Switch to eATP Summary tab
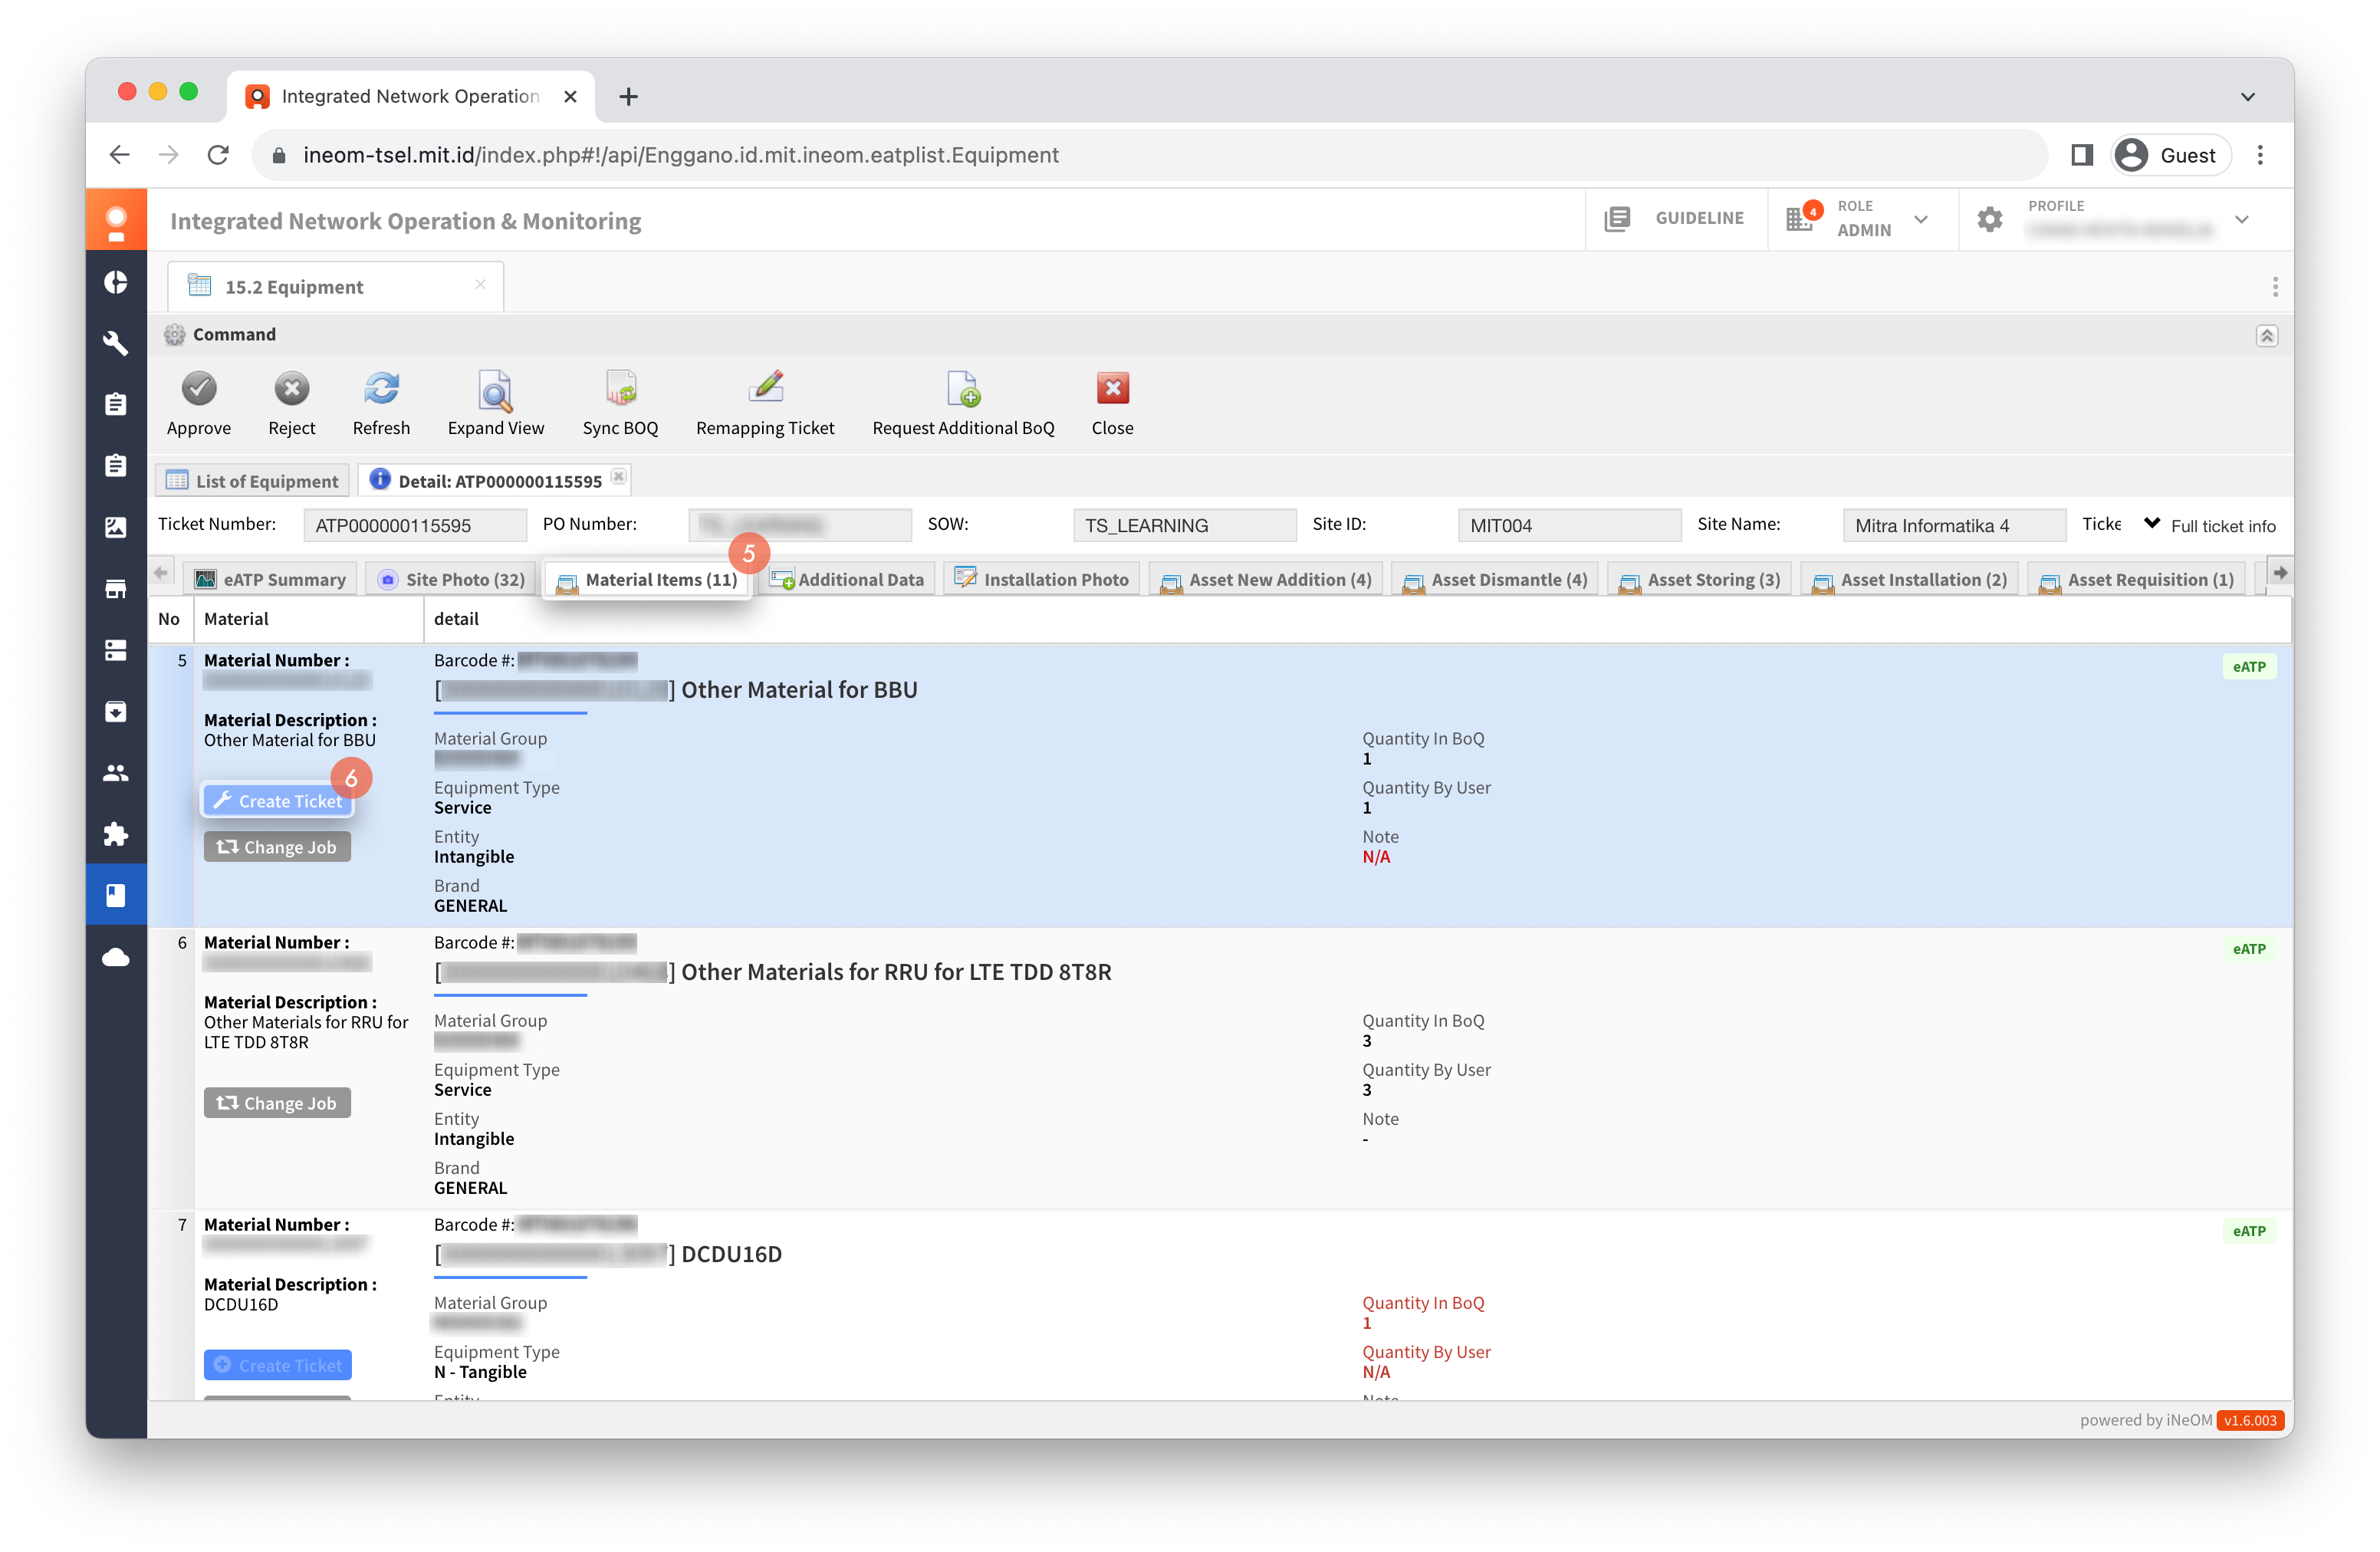The image size is (2380, 1552). 270,579
